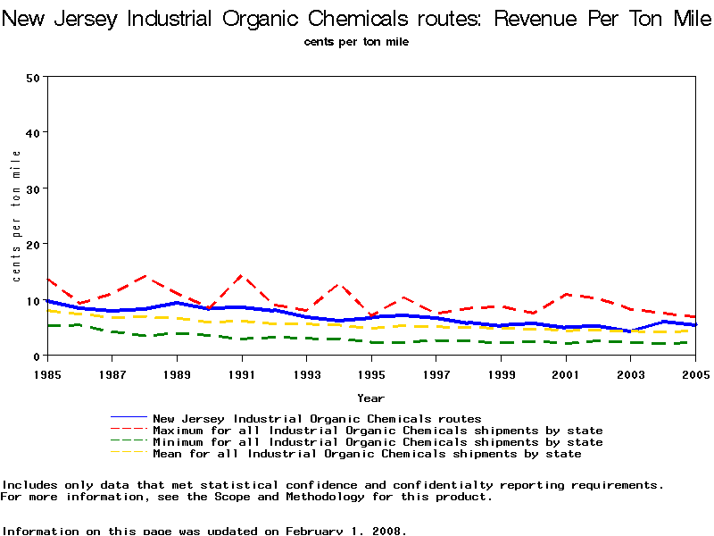This screenshot has width=714, height=536.
Task: Click the chart title about New Jersey routes
Action: pyautogui.click(x=357, y=19)
